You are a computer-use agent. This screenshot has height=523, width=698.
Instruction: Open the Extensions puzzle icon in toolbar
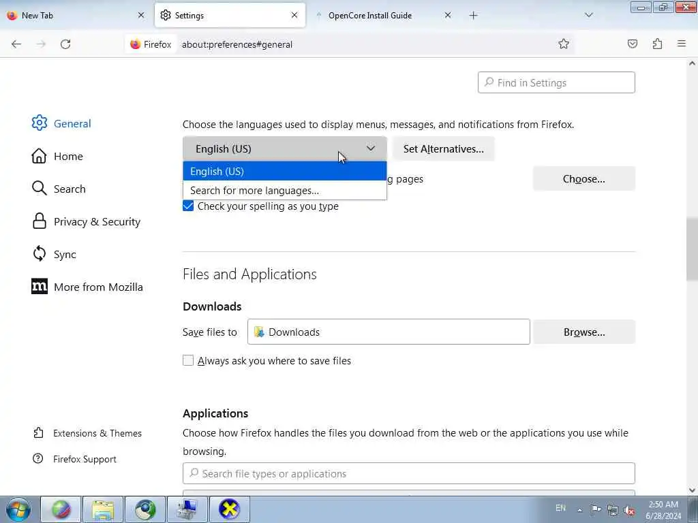pyautogui.click(x=657, y=44)
